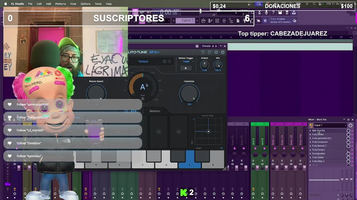Open the Browser toolbar icon
The width and height of the screenshot is (357, 200).
point(231,21)
